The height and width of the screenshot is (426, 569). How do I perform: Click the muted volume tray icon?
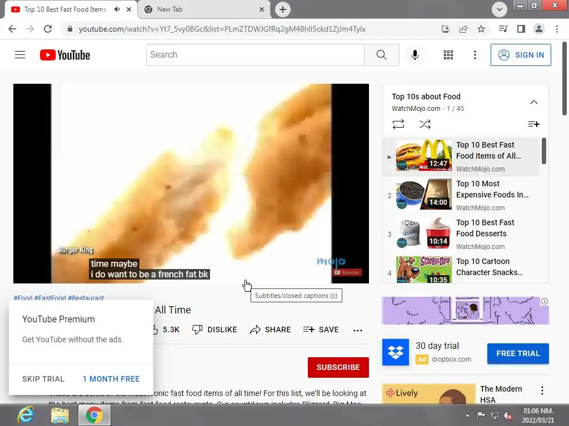(508, 415)
